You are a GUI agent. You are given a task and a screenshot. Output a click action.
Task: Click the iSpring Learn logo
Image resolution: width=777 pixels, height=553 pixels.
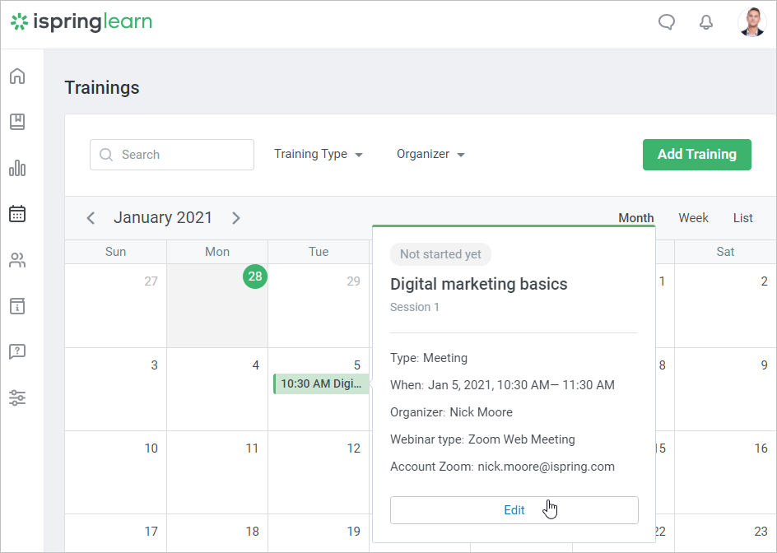81,22
